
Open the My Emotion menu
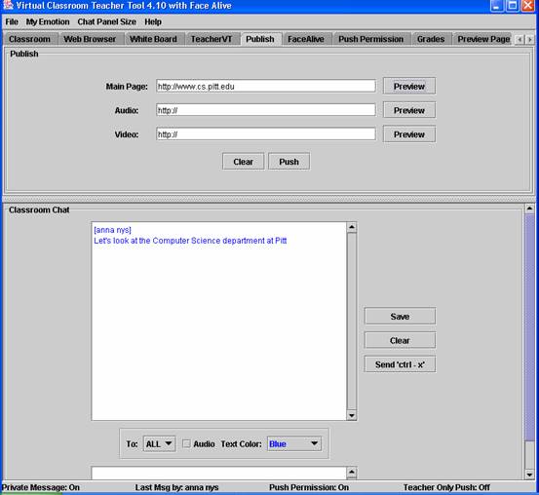point(48,22)
